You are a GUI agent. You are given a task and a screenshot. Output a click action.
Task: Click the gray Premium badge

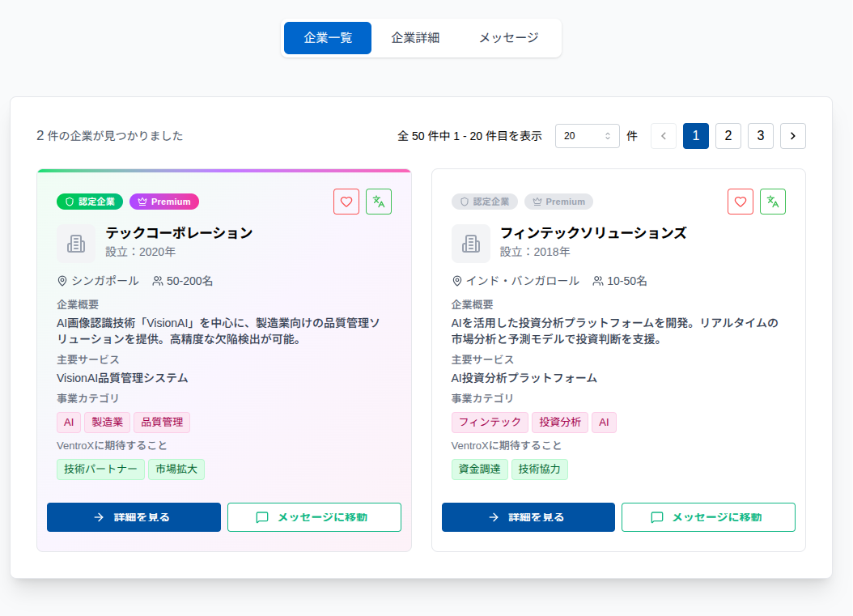558,202
